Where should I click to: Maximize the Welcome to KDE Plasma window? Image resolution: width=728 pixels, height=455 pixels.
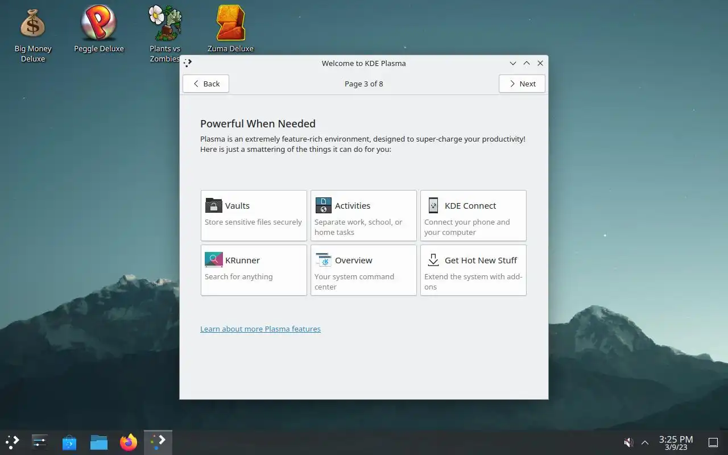527,63
